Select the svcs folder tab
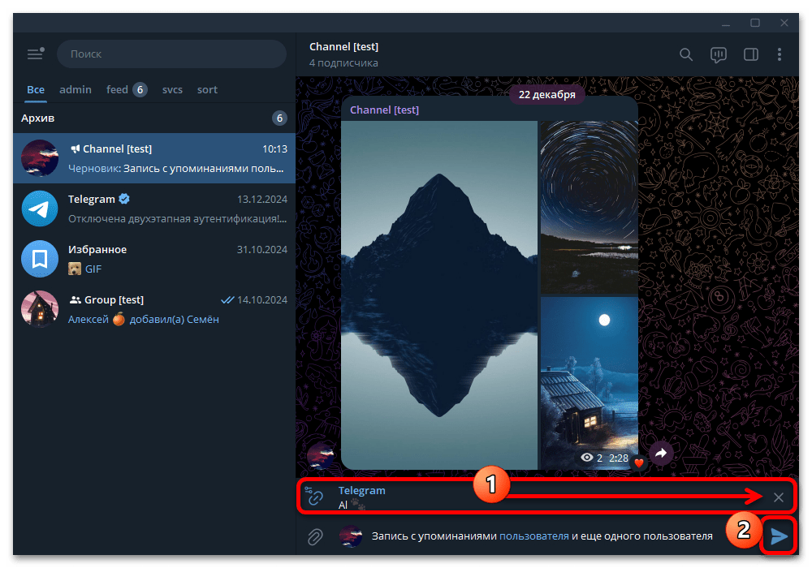 coord(172,89)
